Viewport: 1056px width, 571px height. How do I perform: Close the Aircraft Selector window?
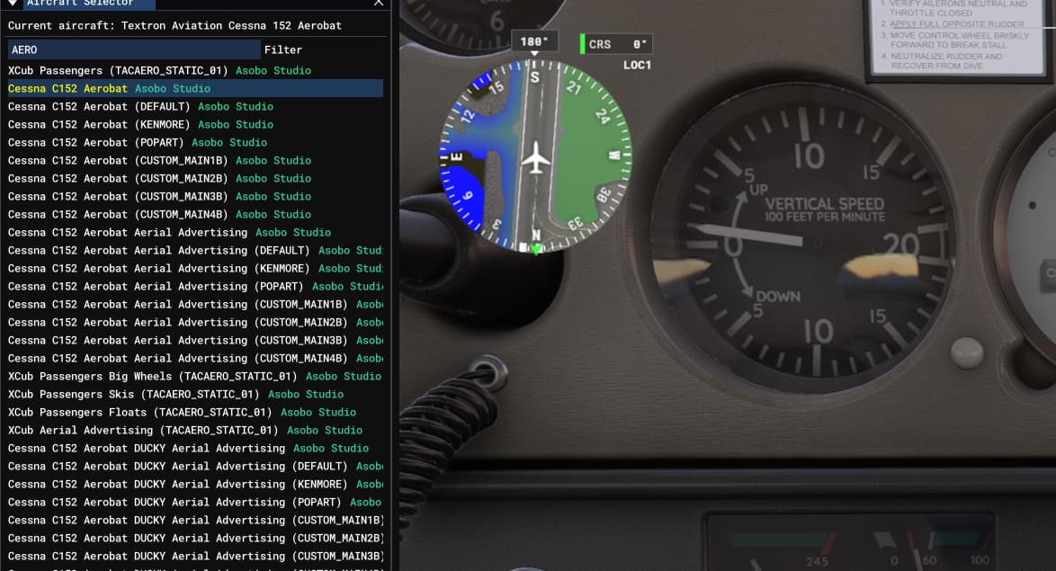tap(379, 3)
